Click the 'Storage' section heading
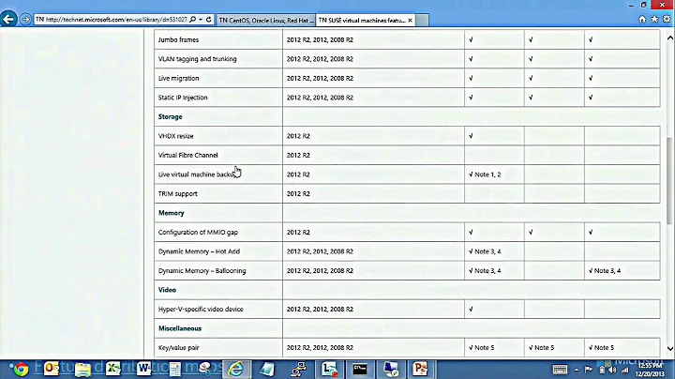 tap(170, 116)
